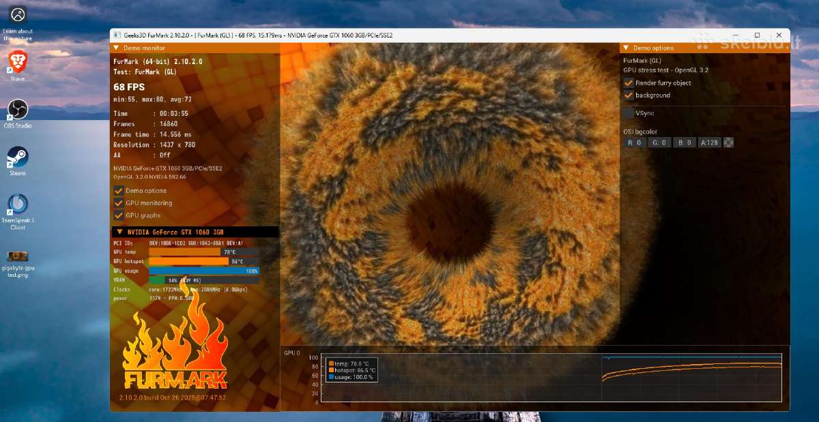Click the OpenGL 3.2.0 NVIDIA driver line

point(149,177)
